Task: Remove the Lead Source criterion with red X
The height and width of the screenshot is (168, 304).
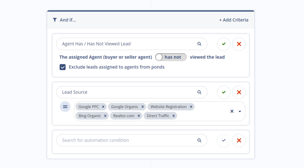Action: (x=239, y=92)
